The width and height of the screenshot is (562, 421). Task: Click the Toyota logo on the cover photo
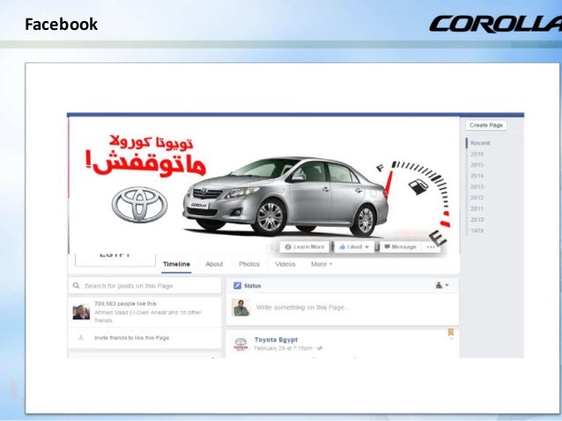[x=139, y=205]
